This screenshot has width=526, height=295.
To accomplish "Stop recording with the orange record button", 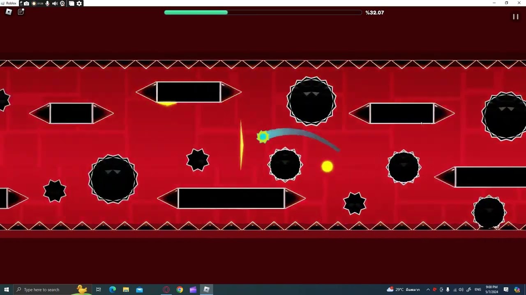I will pos(34,3).
